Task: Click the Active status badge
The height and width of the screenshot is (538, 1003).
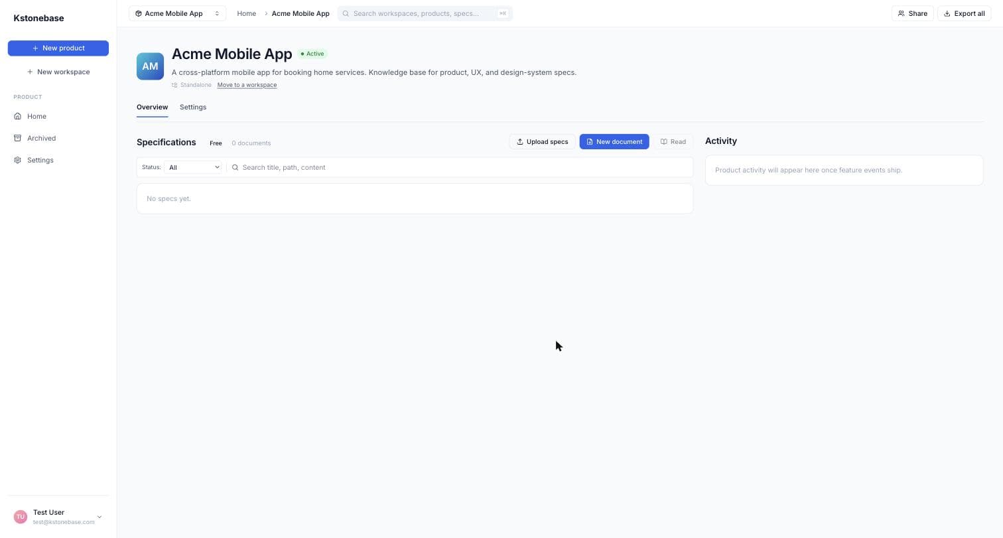Action: coord(312,54)
